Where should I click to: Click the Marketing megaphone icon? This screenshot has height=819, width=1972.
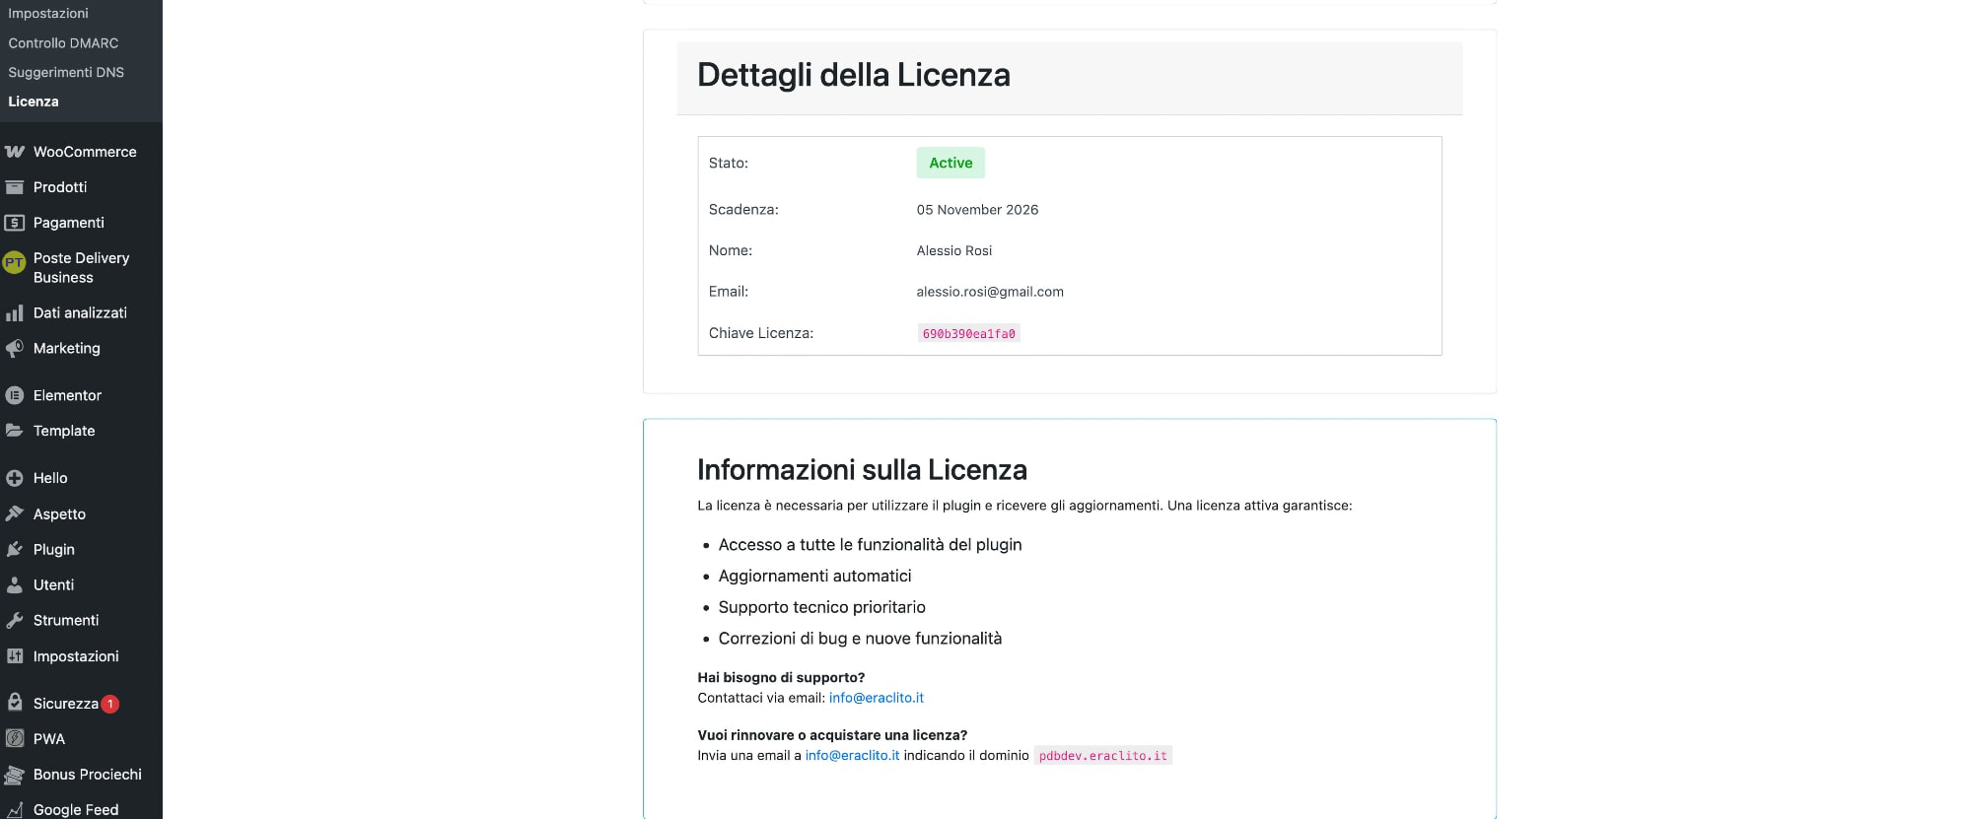tap(15, 349)
